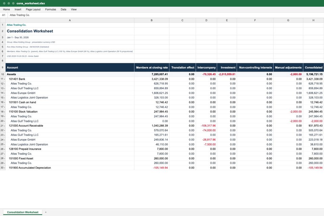Click the 38,610.00 consolidated cell
The width and height of the screenshot is (324, 216).
point(314,144)
